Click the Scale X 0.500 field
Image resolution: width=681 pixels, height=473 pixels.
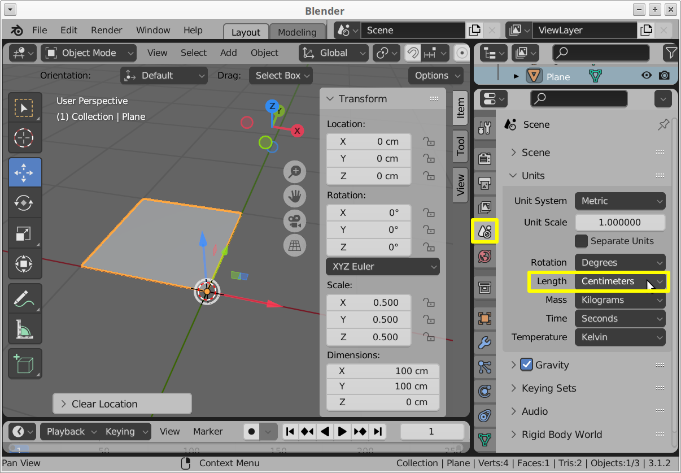pos(369,302)
